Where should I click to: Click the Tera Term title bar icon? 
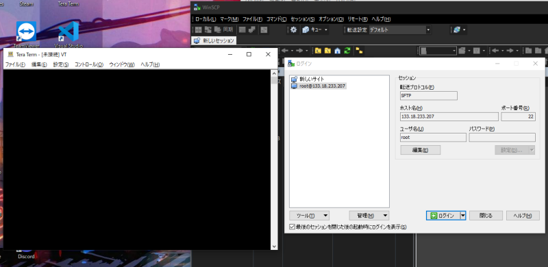tap(10, 55)
